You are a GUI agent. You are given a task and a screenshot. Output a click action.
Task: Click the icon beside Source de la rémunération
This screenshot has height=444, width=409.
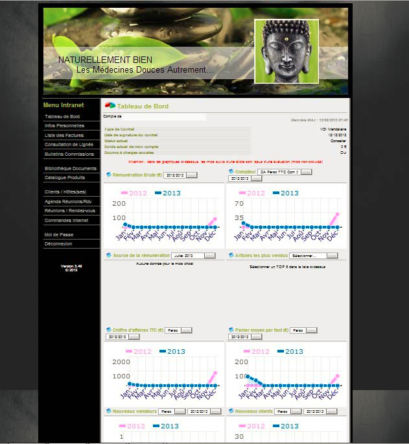click(108, 255)
